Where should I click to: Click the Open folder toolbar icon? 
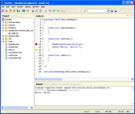point(10,11)
